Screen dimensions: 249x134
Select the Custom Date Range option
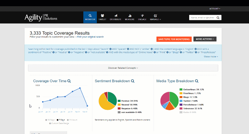[59, 123]
